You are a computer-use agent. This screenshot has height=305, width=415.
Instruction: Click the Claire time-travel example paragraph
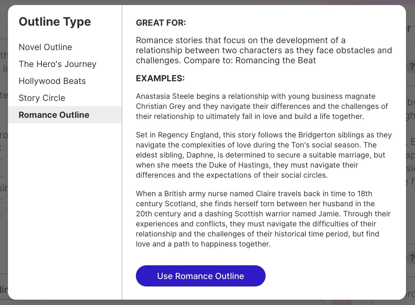tap(263, 219)
